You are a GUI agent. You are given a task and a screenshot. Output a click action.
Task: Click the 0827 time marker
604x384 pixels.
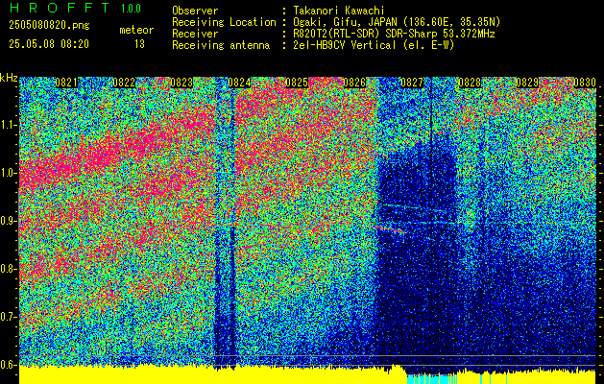coord(412,83)
